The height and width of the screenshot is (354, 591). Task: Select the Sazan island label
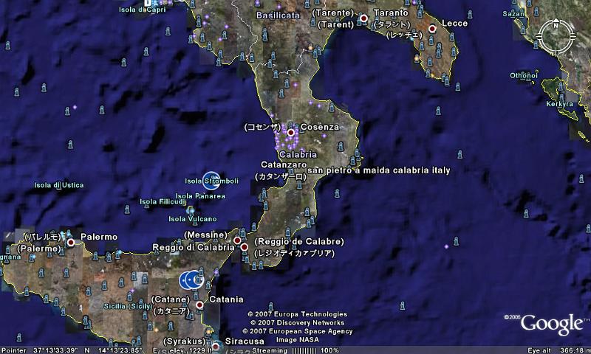tap(513, 14)
